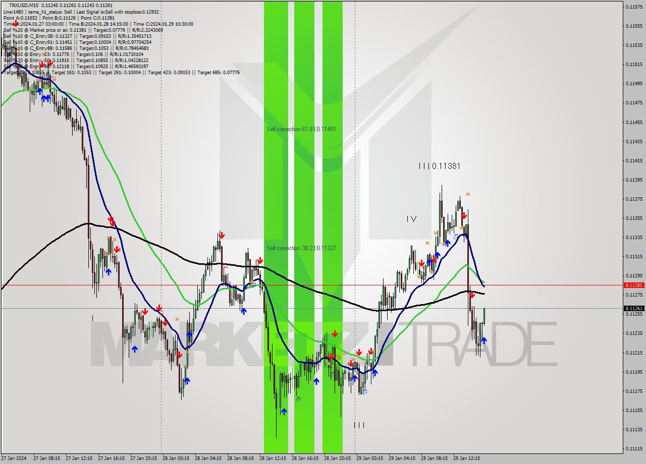Click the 'C_Entry88: 0.11586' sell line
The width and height of the screenshot is (646, 464).
[x=76, y=48]
